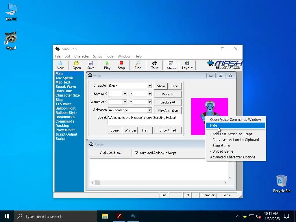The height and width of the screenshot is (222, 296).
Task: Open the Tools menu
Action: tap(110, 56)
